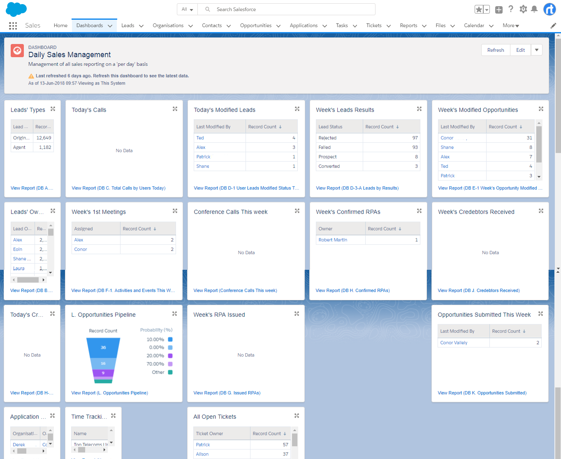
Task: Click the Leads' Owners horizontal scrollbar
Action: [x=28, y=280]
